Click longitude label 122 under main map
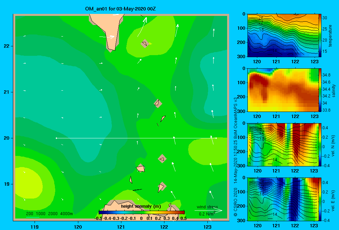Screen dimensions: 339x230 (x=164, y=227)
